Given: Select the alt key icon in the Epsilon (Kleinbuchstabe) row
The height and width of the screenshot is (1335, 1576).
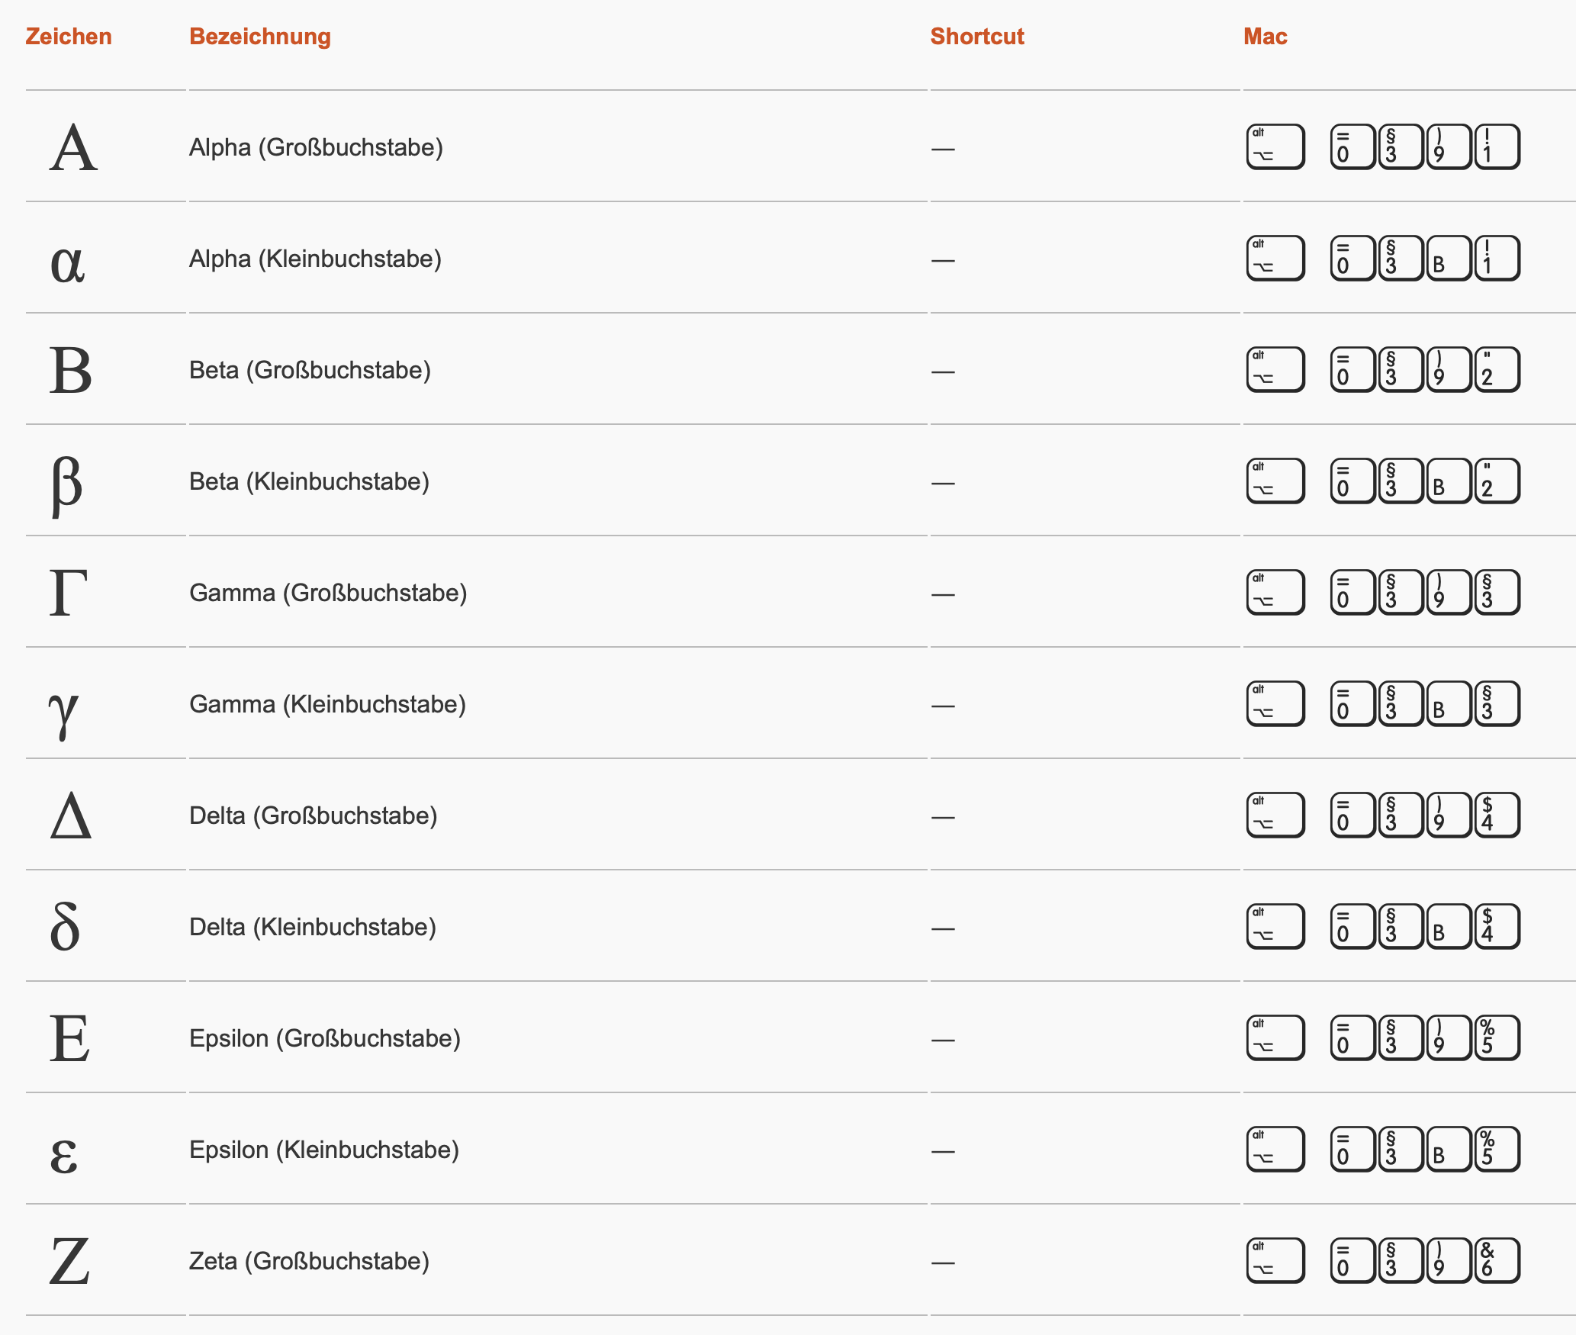Looking at the screenshot, I should pos(1275,1150).
